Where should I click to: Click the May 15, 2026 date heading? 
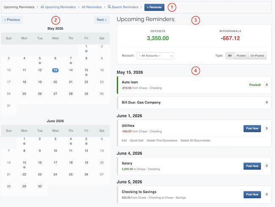pos(130,72)
